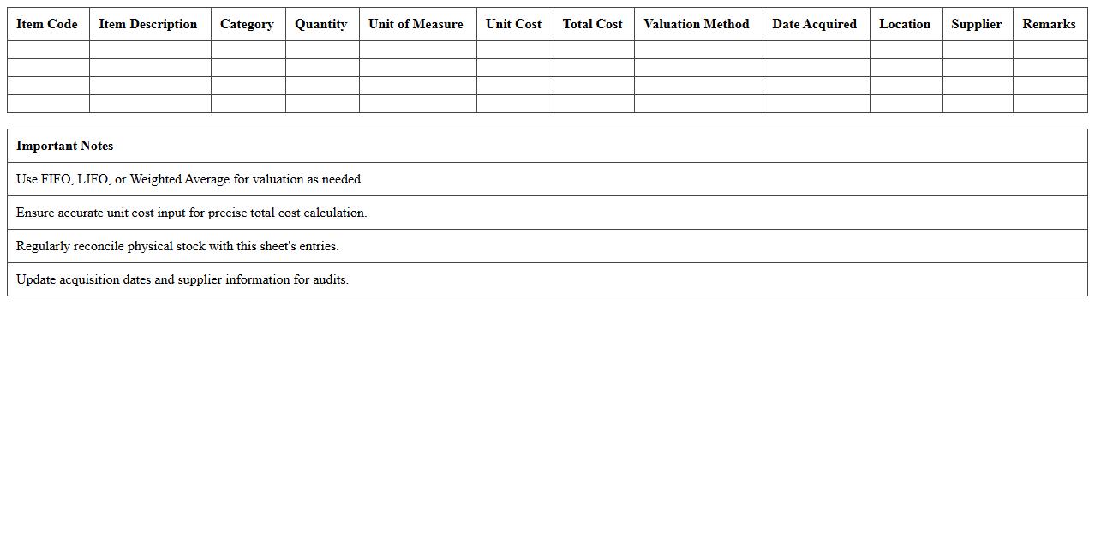
Task: Select first empty cell under Valuation Method
Action: click(x=697, y=50)
